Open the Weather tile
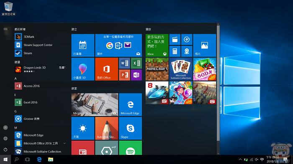 [x=83, y=128]
